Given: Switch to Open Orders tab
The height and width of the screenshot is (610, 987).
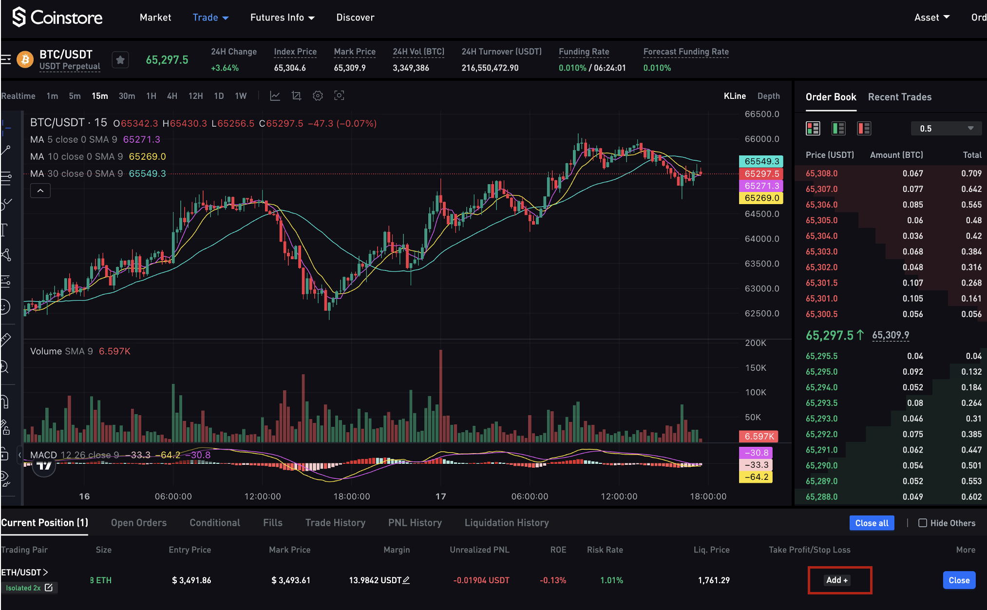Looking at the screenshot, I should (x=139, y=523).
